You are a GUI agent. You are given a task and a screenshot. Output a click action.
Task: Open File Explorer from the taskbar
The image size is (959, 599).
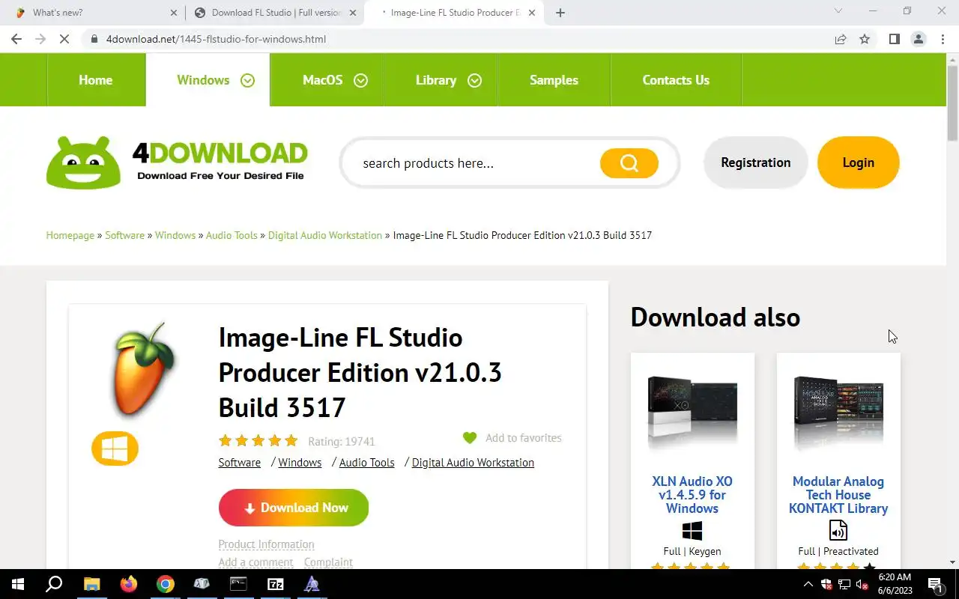[91, 584]
